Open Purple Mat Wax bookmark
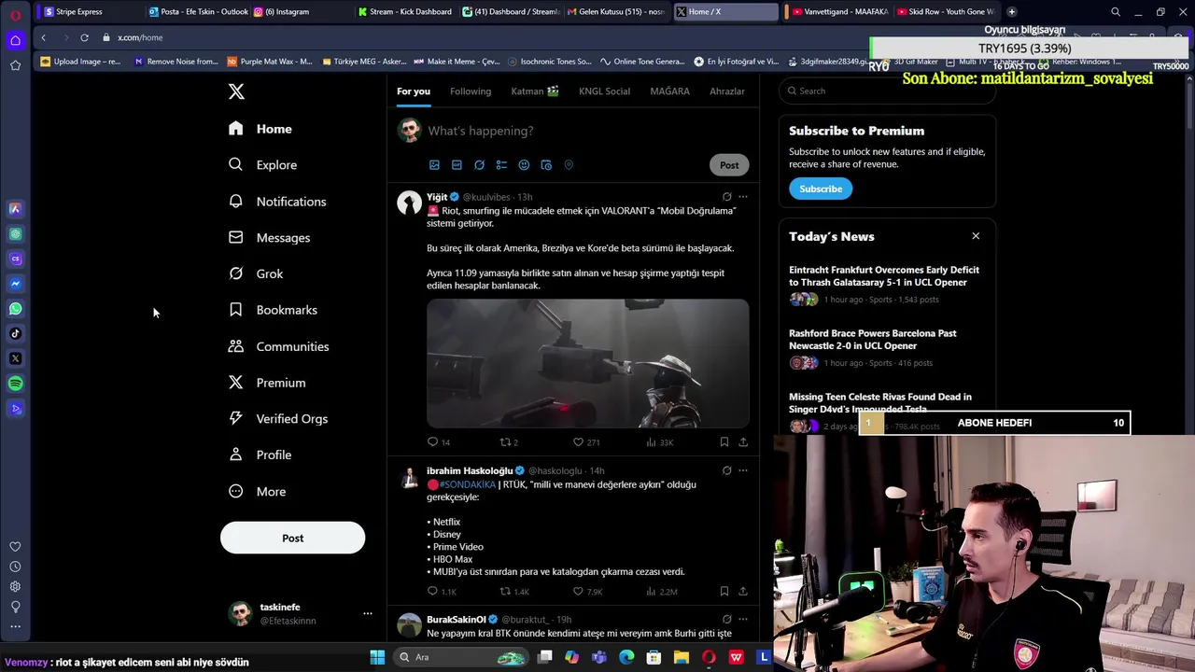The width and height of the screenshot is (1195, 672). point(270,62)
